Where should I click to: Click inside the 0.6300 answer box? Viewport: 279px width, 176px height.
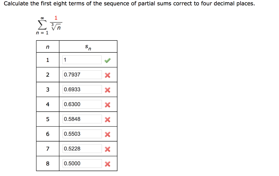82,104
